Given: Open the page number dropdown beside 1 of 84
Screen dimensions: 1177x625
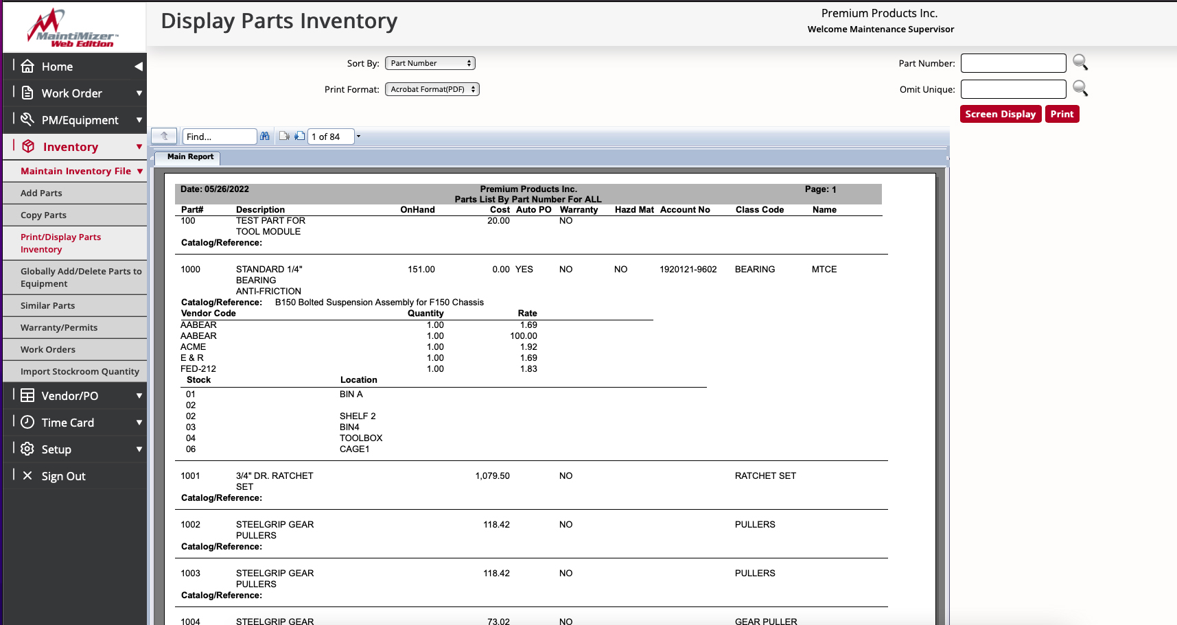Looking at the screenshot, I should 360,137.
